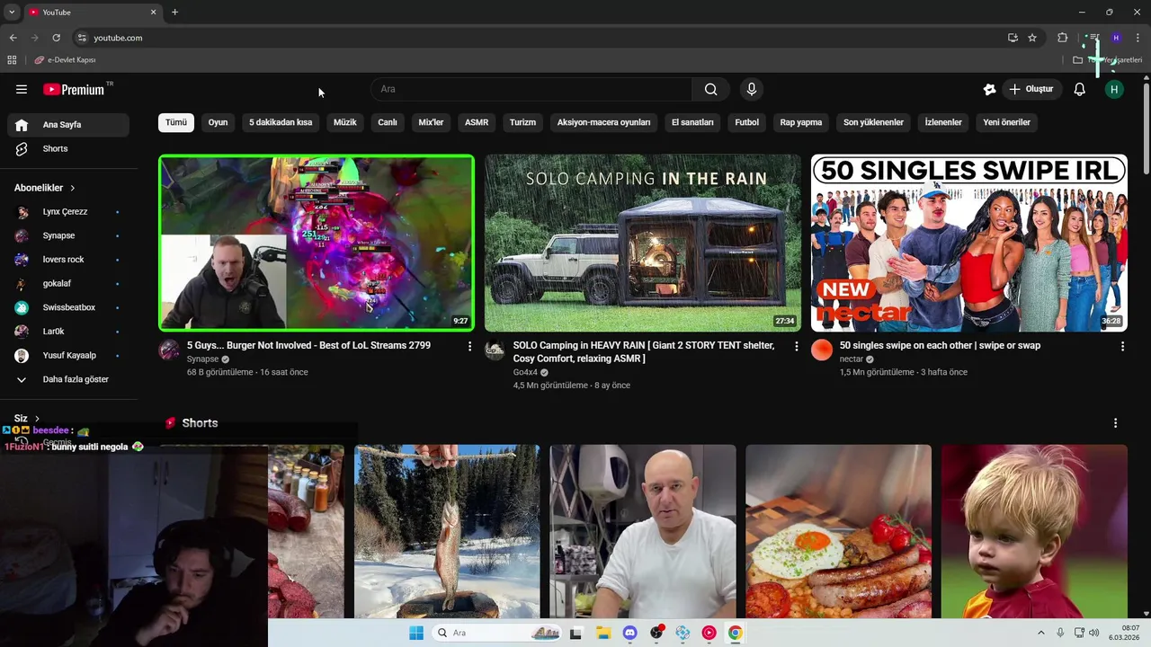Image resolution: width=1151 pixels, height=647 pixels.
Task: Open the Yusuf Kayaalp subscription
Action: pos(68,355)
